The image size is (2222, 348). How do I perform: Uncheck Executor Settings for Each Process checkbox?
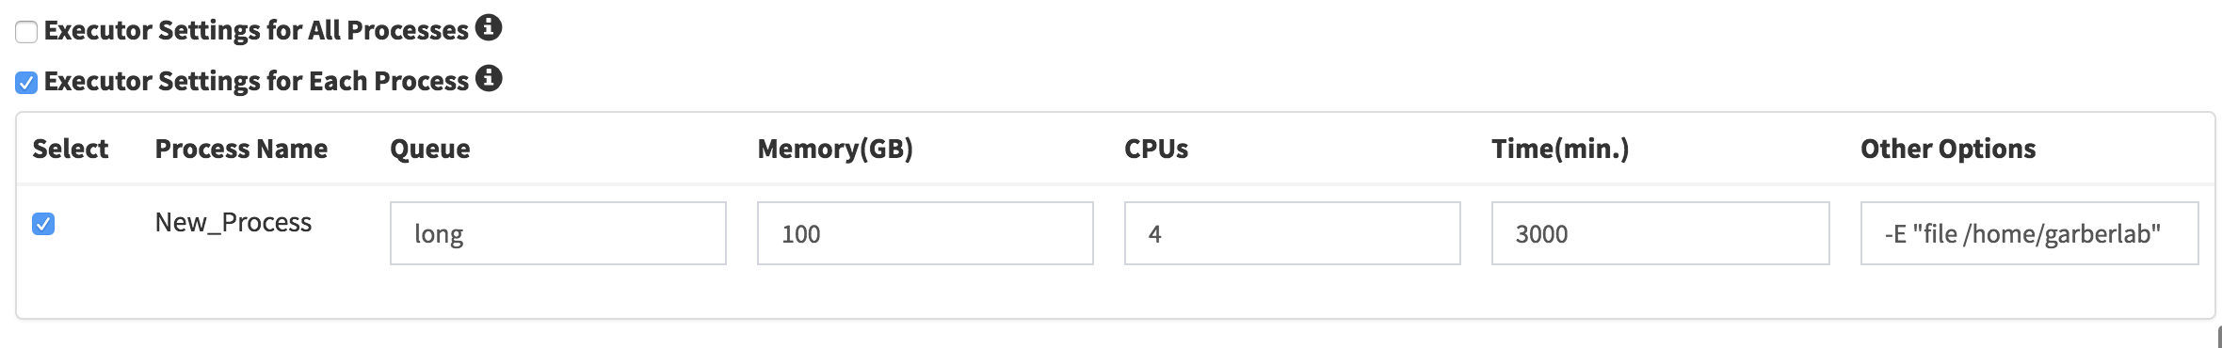[26, 83]
